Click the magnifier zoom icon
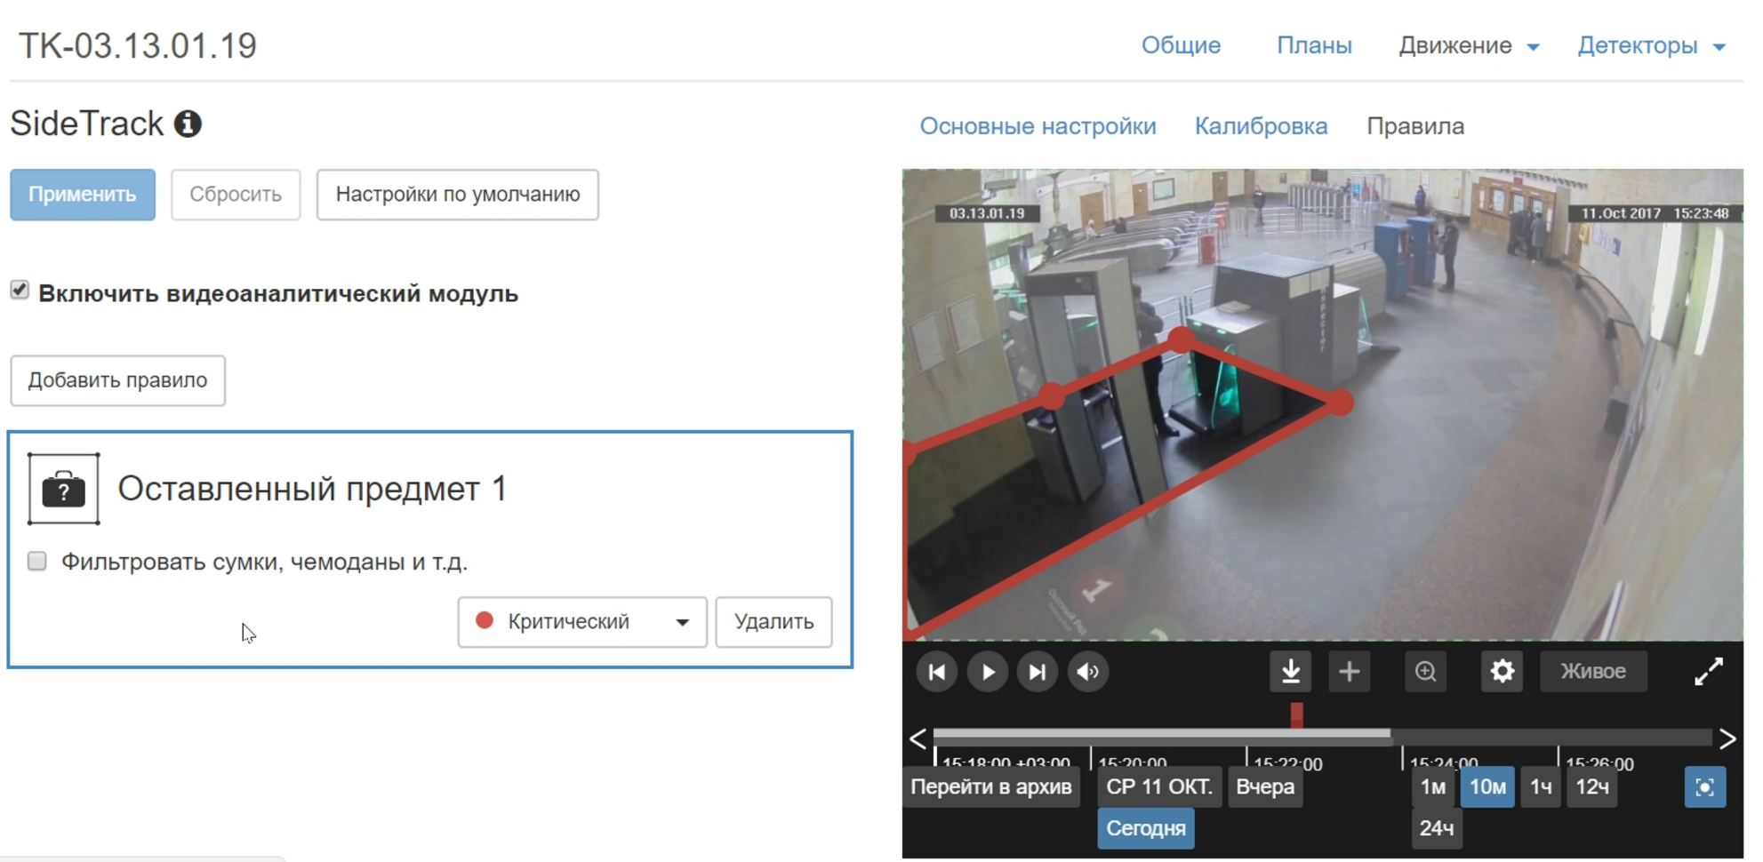1763x862 pixels. [x=1426, y=672]
